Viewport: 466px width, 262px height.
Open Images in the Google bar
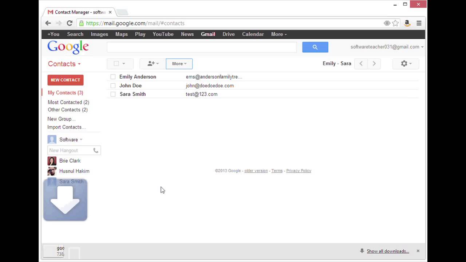click(x=99, y=34)
